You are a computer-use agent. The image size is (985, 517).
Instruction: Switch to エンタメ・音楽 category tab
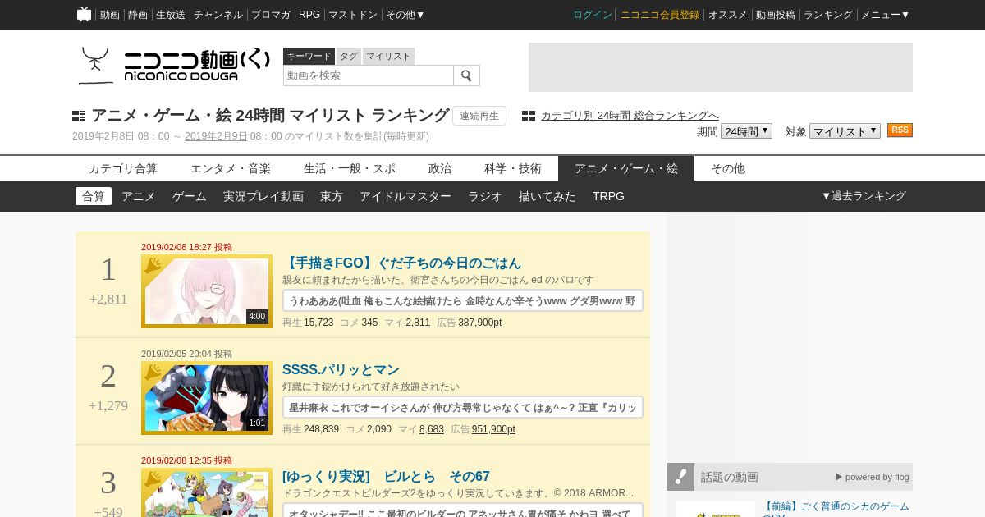(231, 168)
